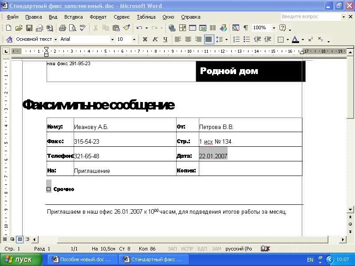This screenshot has width=355, height=266.
Task: Click the vertical scrollbar thumb
Action: [350, 88]
